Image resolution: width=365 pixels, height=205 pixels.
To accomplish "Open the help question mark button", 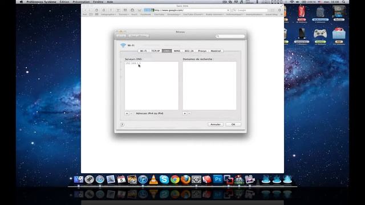I will (x=122, y=125).
